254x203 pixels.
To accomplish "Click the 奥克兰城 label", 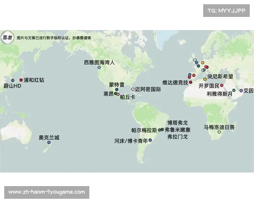I will point(49,137).
